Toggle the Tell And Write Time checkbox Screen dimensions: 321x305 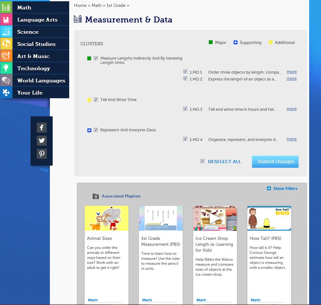click(96, 99)
